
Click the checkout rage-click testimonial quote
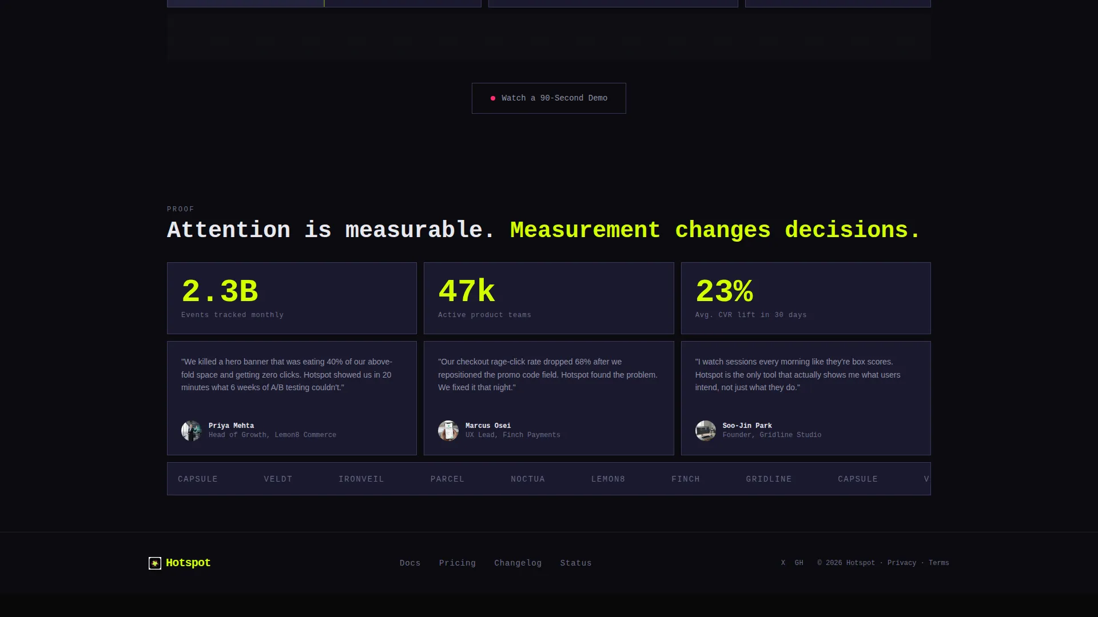point(547,375)
